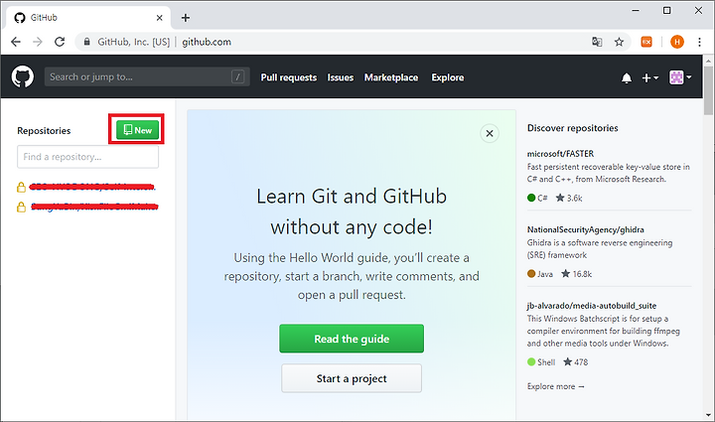
Task: Open the microsoft/FASTER repository
Action: 560,154
